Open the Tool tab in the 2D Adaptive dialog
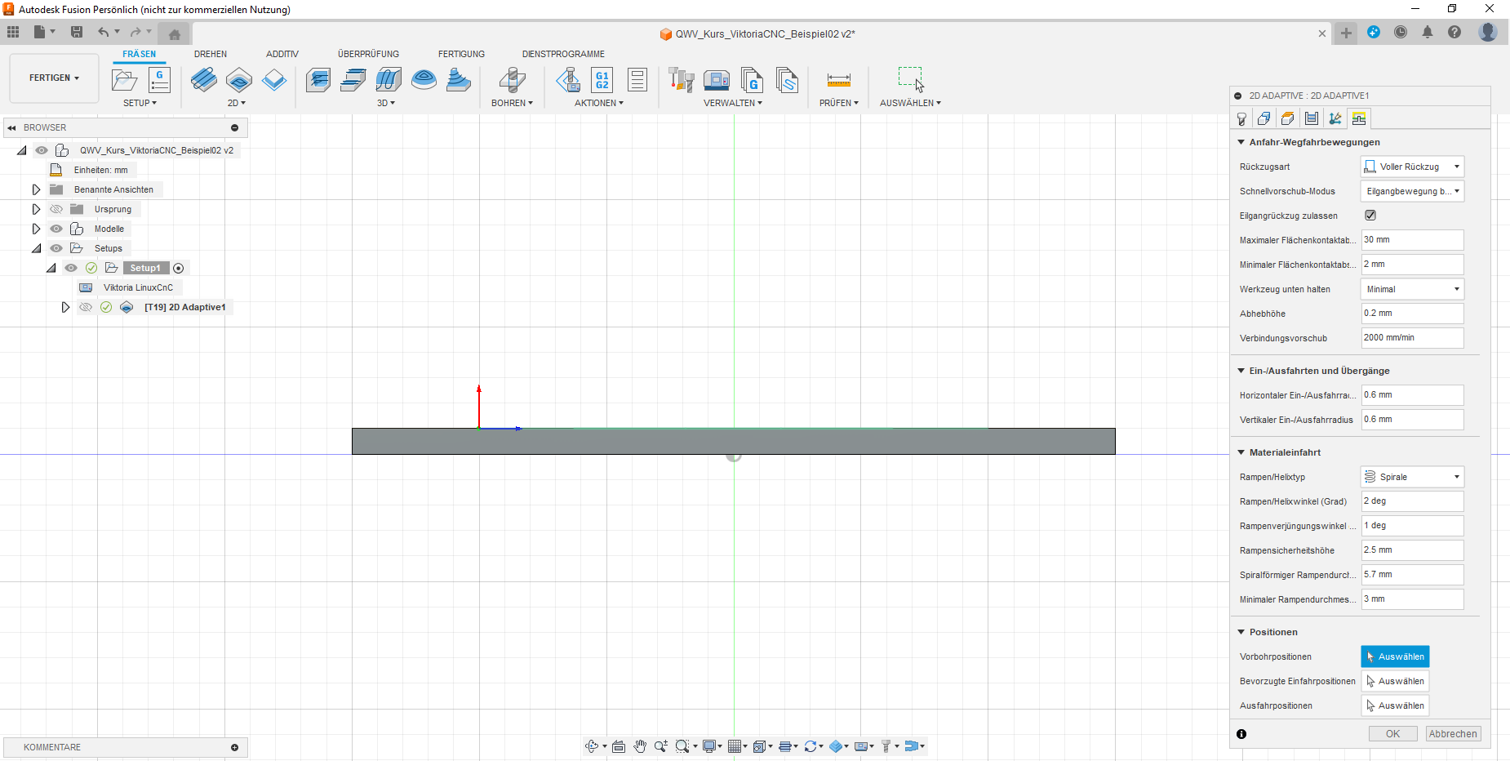1510x761 pixels. click(1241, 119)
